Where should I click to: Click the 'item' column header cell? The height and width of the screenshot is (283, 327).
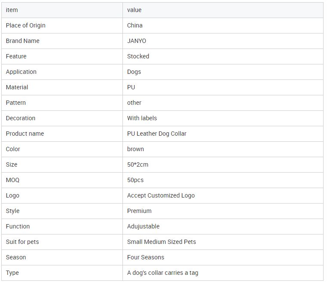[12, 10]
